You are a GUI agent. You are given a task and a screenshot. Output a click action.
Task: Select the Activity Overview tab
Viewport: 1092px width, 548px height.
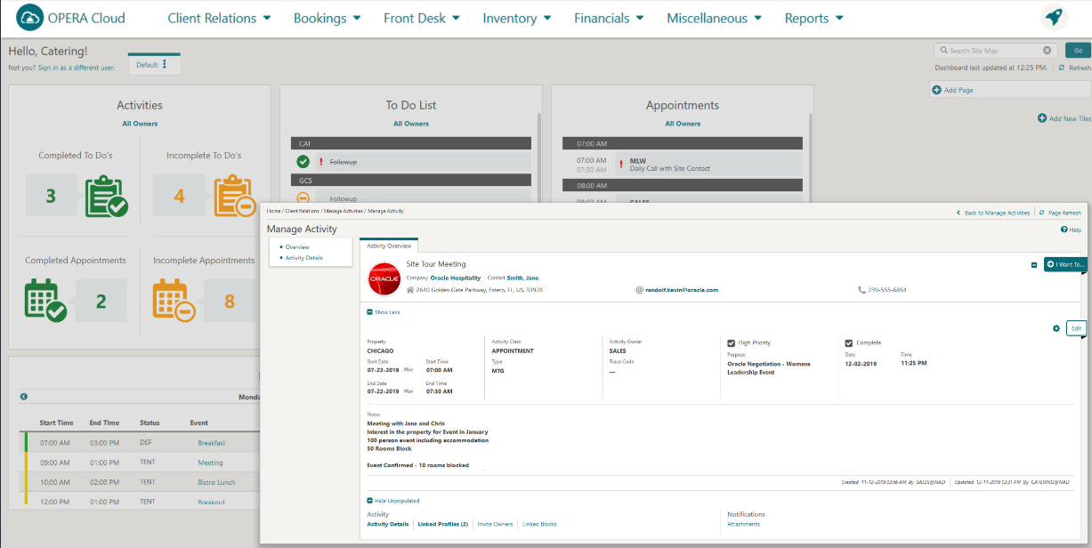pyautogui.click(x=389, y=244)
